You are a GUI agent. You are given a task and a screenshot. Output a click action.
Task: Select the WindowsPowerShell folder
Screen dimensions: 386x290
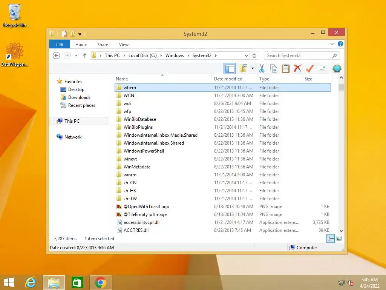click(x=222, y=151)
